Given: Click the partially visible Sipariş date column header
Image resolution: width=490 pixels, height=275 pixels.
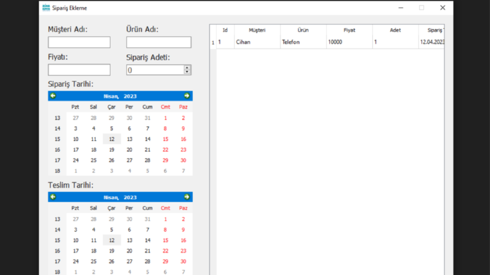Looking at the screenshot, I should [x=431, y=30].
